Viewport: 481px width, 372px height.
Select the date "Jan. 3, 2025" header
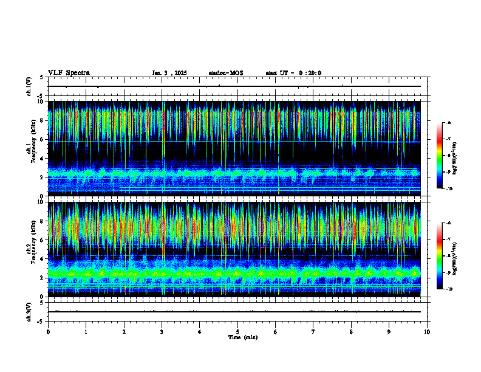click(x=169, y=73)
